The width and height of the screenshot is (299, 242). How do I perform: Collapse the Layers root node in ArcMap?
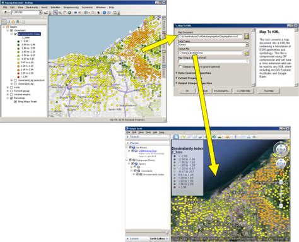point(4,27)
